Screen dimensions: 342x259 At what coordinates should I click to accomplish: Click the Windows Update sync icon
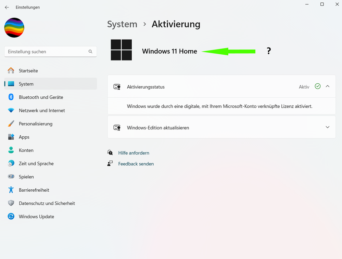(11, 217)
